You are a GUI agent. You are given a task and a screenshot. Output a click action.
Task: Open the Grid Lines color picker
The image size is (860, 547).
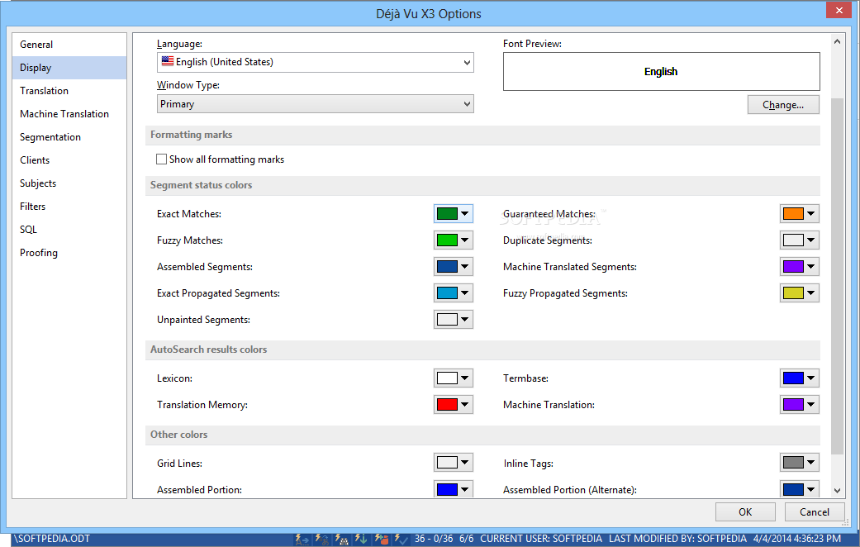click(453, 463)
